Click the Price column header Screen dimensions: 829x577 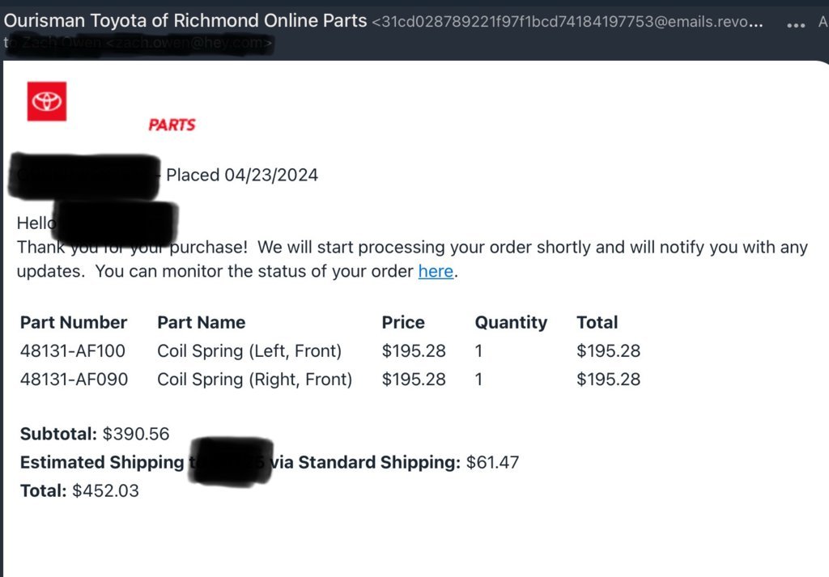tap(403, 322)
